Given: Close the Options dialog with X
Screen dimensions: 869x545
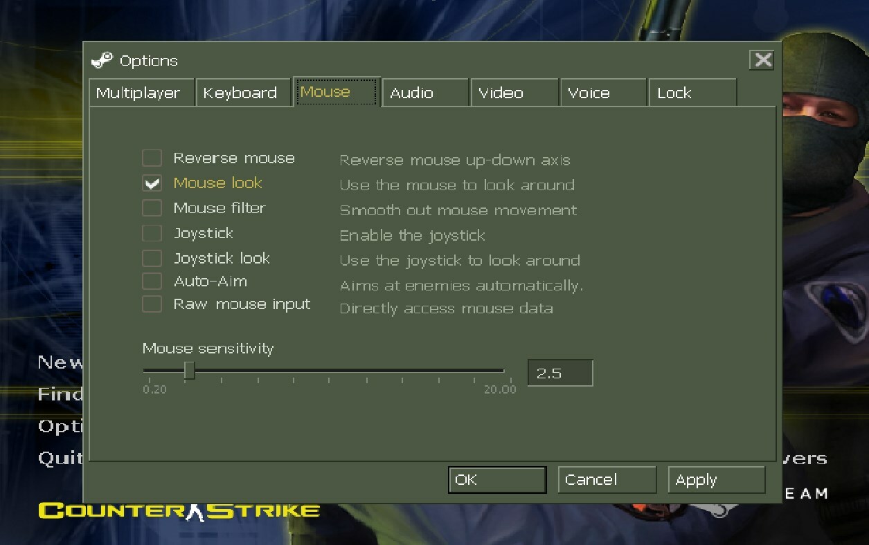Looking at the screenshot, I should 762,60.
